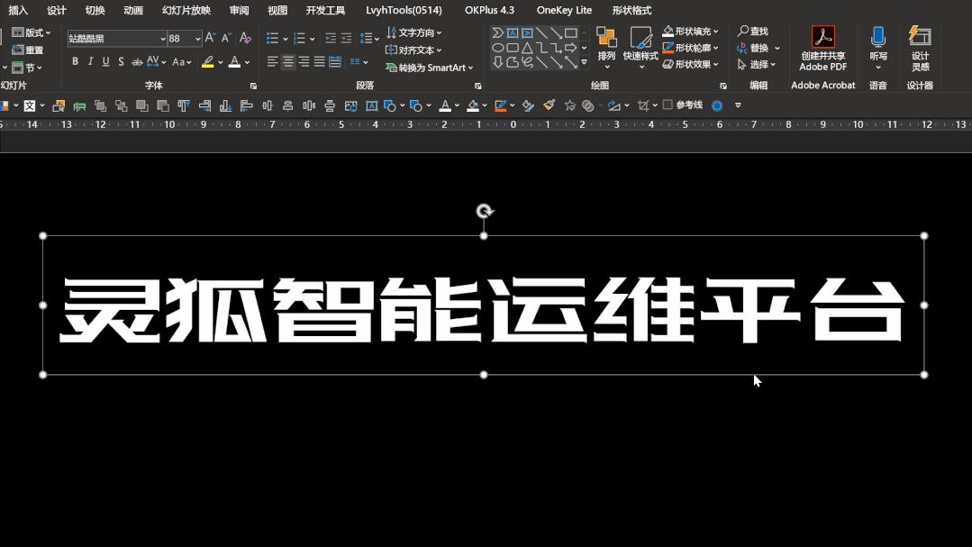Open the Find (查找) tool
Viewport: 972px width, 547px height.
(x=755, y=30)
